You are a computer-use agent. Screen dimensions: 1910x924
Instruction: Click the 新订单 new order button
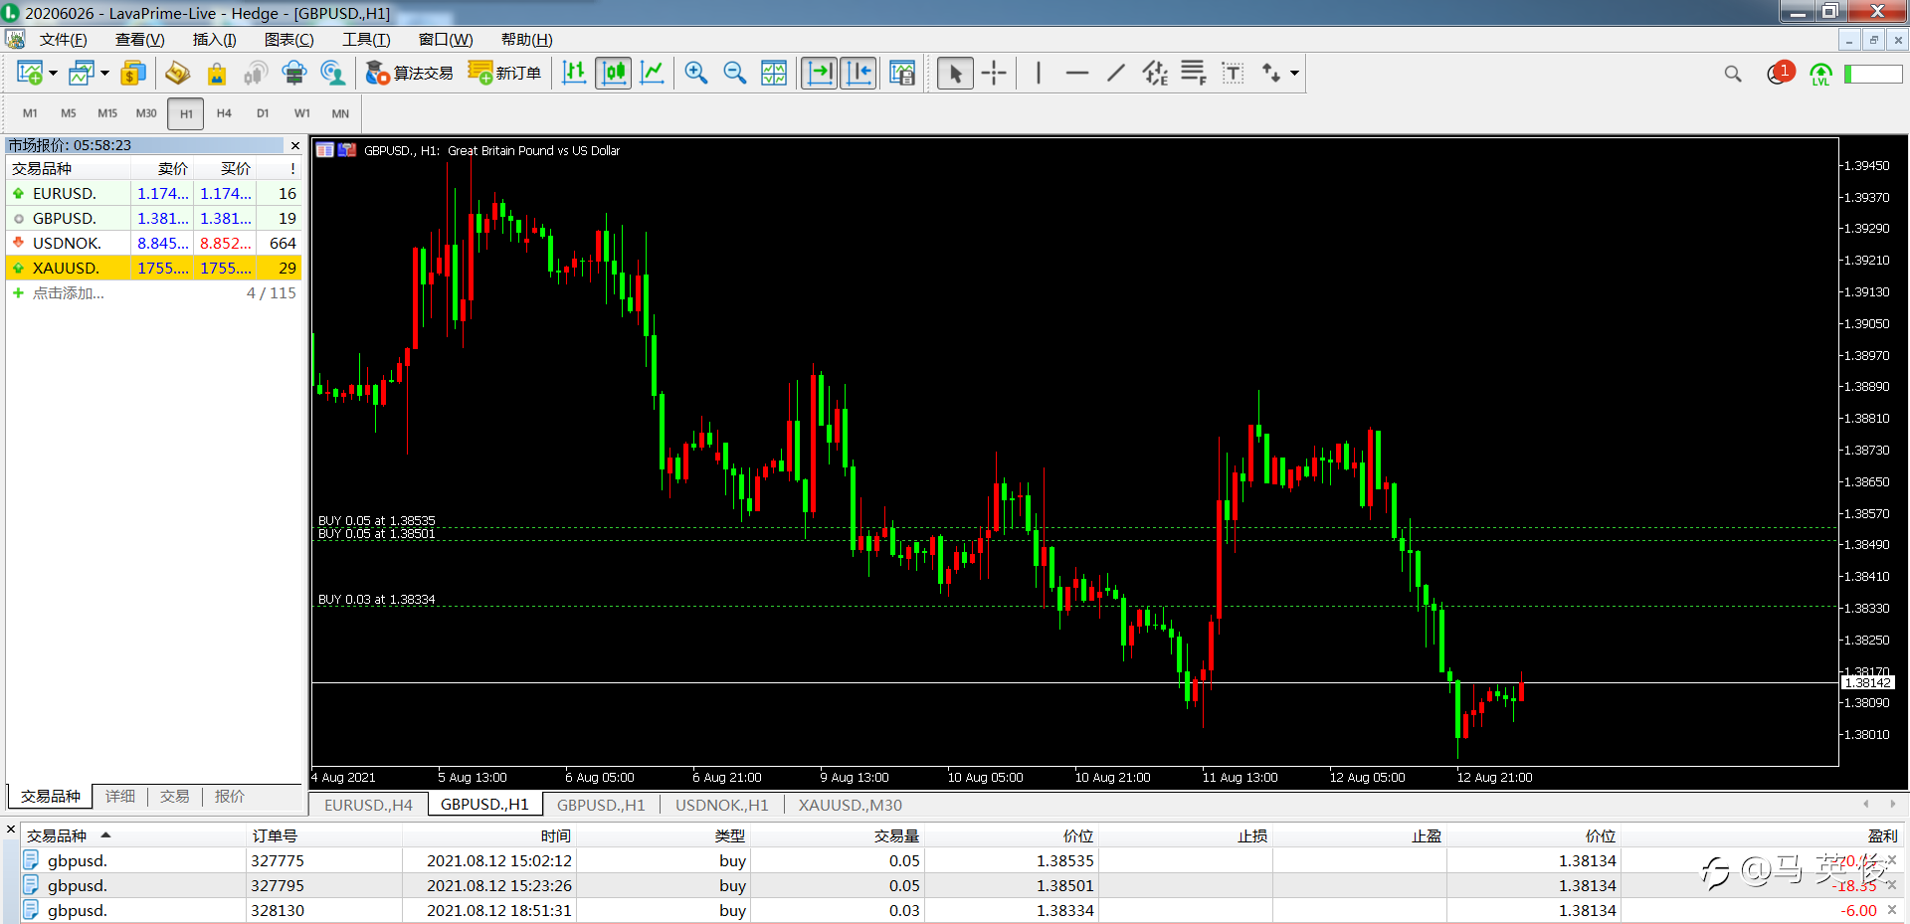505,73
